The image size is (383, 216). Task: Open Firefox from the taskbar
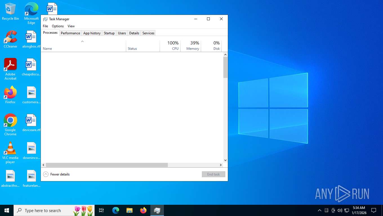[x=143, y=210]
